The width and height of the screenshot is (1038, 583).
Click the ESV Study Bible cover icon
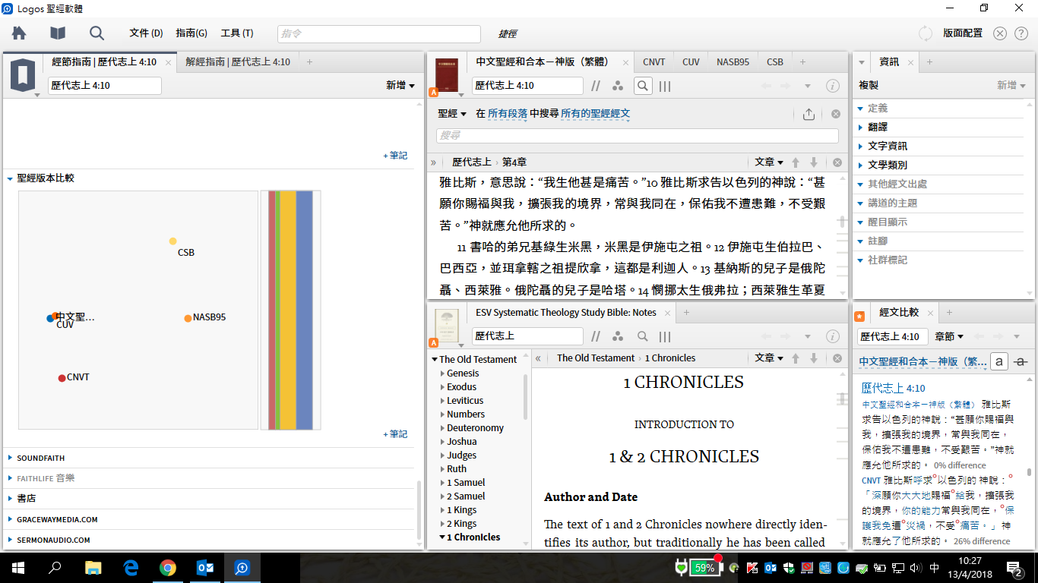pyautogui.click(x=447, y=326)
